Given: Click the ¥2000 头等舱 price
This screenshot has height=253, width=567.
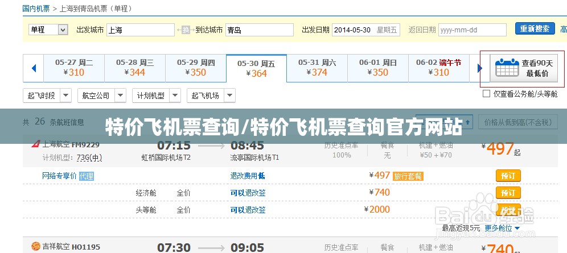Looking at the screenshot, I should [377, 209].
